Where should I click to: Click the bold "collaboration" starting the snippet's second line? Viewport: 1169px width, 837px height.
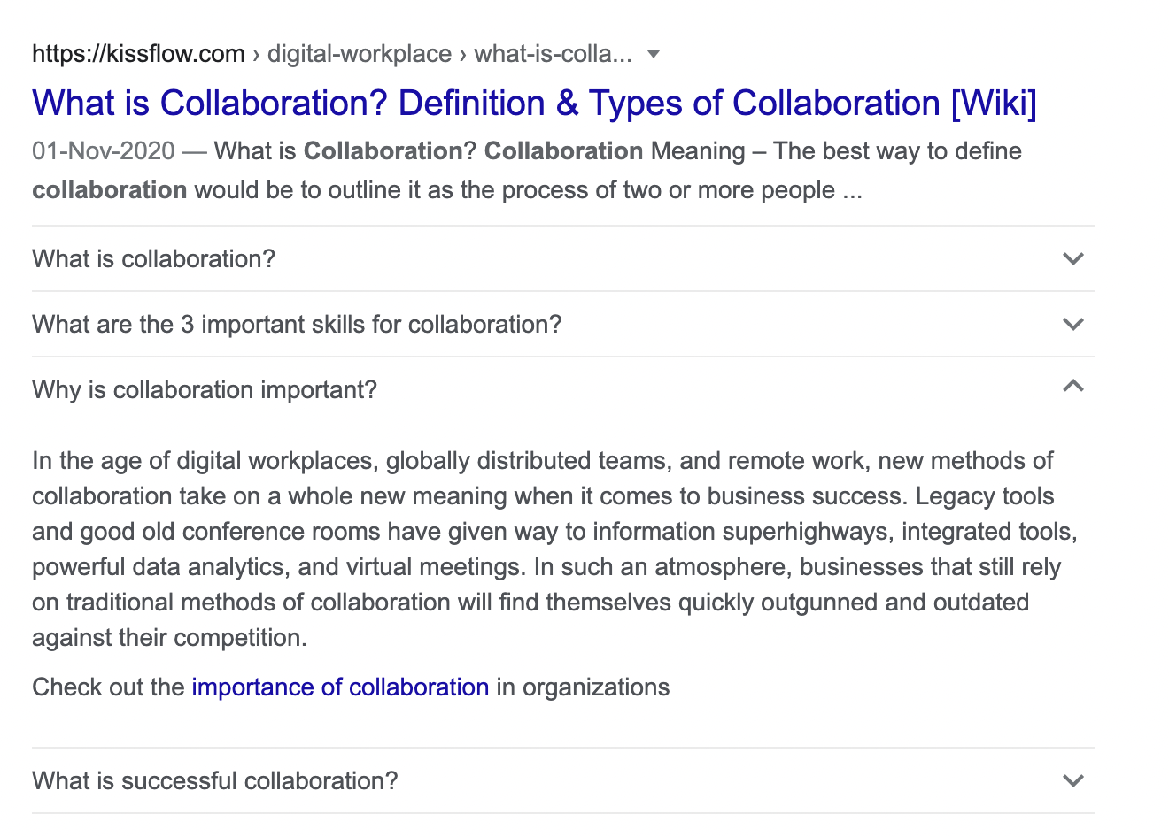pyautogui.click(x=109, y=190)
